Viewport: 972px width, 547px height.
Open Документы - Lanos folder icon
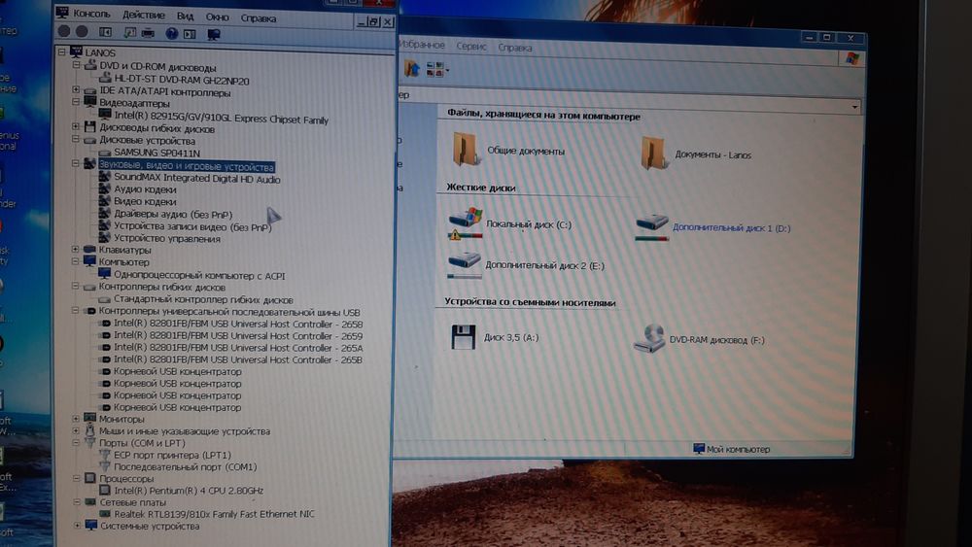(x=653, y=153)
